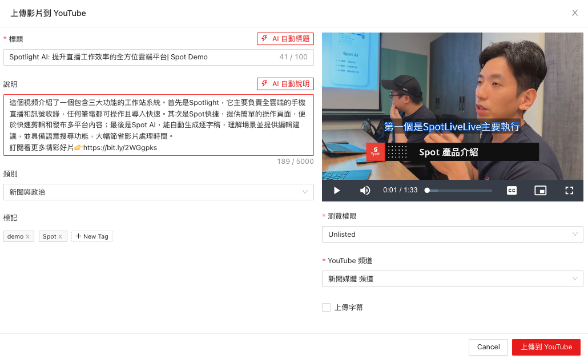Image resolution: width=588 pixels, height=359 pixels.
Task: Play the video preview
Action: (337, 191)
